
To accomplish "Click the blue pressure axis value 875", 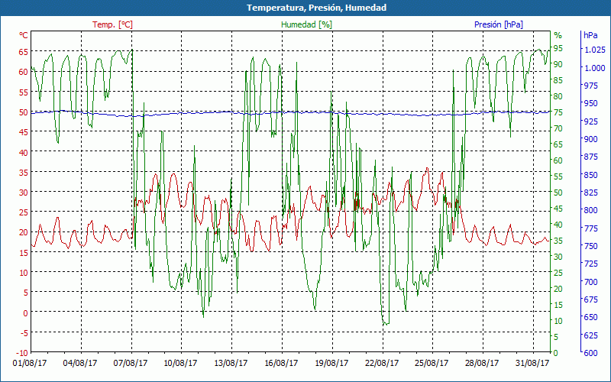I will [x=590, y=157].
